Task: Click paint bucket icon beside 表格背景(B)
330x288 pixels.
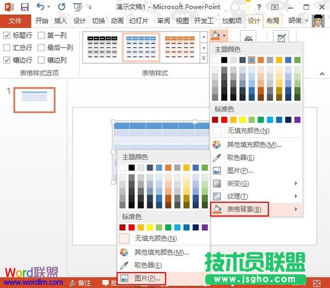Action: click(217, 209)
